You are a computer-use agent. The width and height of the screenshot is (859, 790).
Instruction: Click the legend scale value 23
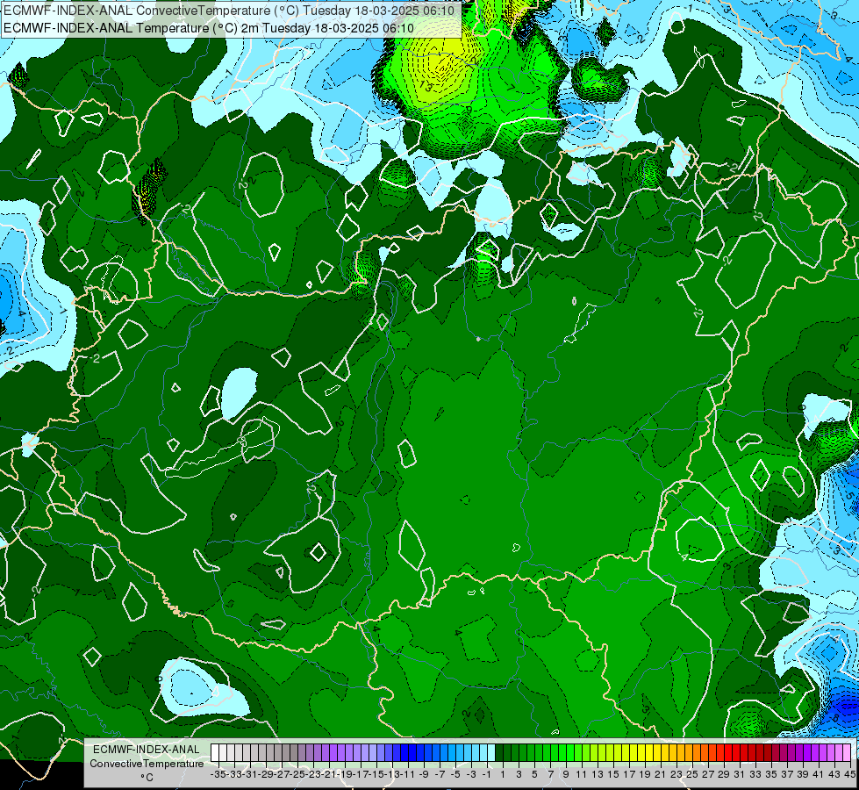(676, 774)
